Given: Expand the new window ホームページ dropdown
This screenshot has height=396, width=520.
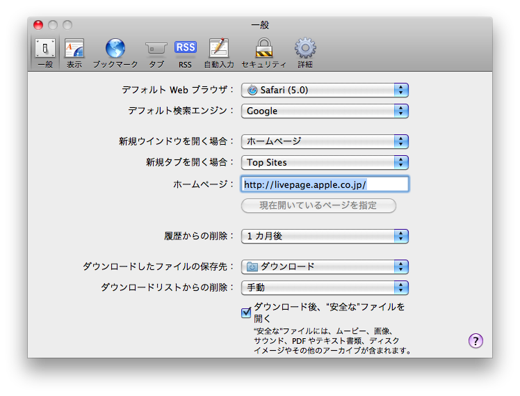Looking at the screenshot, I should [x=325, y=141].
